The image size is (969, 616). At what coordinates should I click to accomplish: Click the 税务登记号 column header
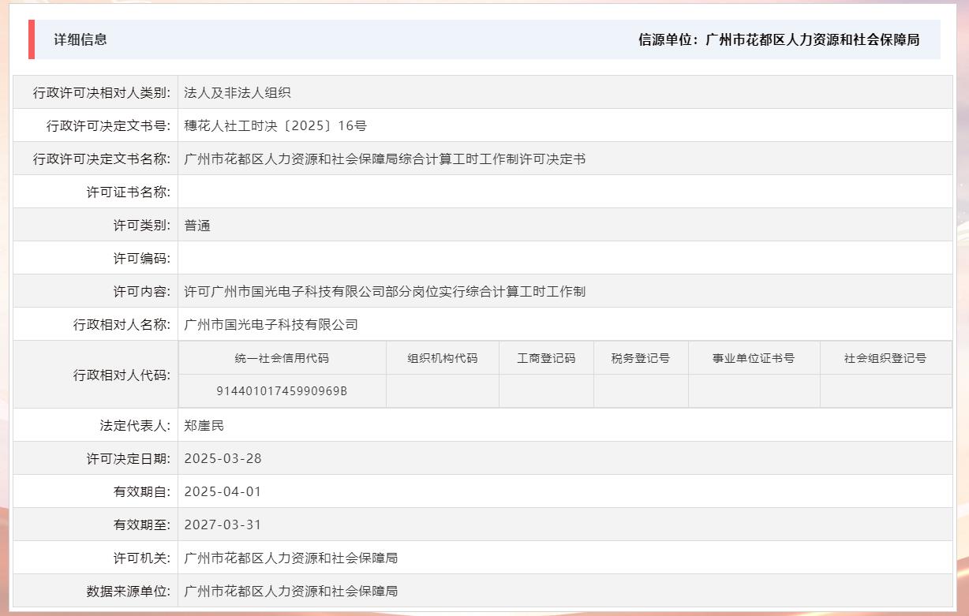tap(641, 357)
